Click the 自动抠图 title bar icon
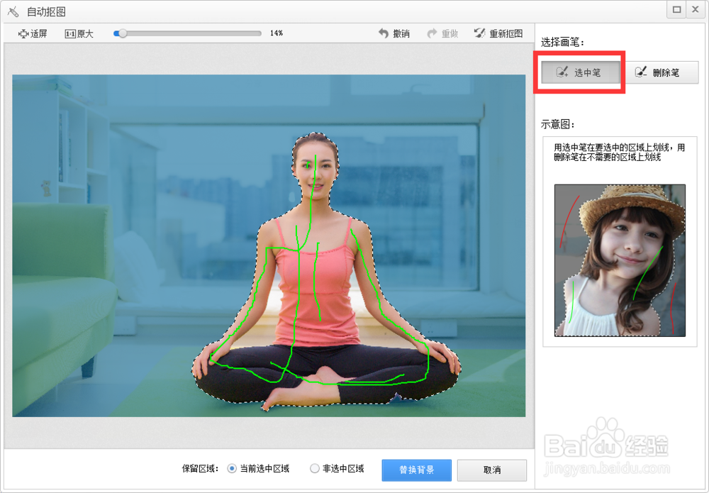The width and height of the screenshot is (709, 493). [x=13, y=12]
